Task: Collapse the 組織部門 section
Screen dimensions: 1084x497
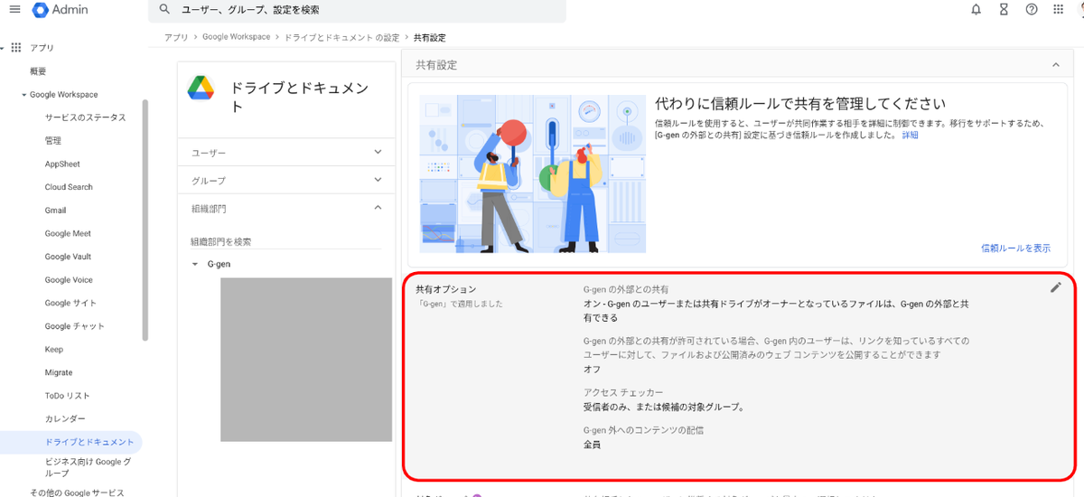Action: 285,208
